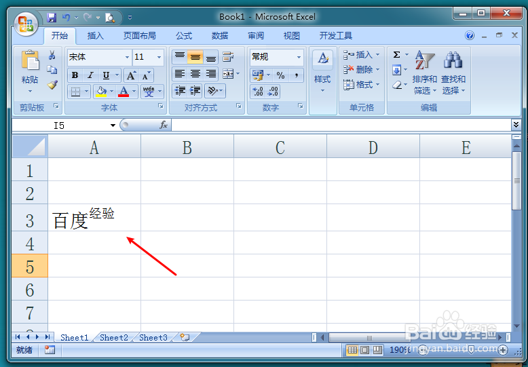Open the 页面布局 tab
The height and width of the screenshot is (367, 528).
[x=139, y=36]
